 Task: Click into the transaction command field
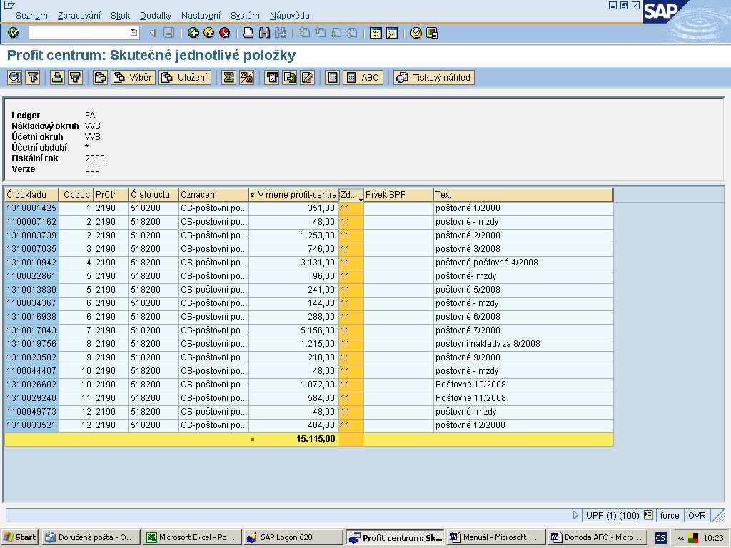[79, 33]
